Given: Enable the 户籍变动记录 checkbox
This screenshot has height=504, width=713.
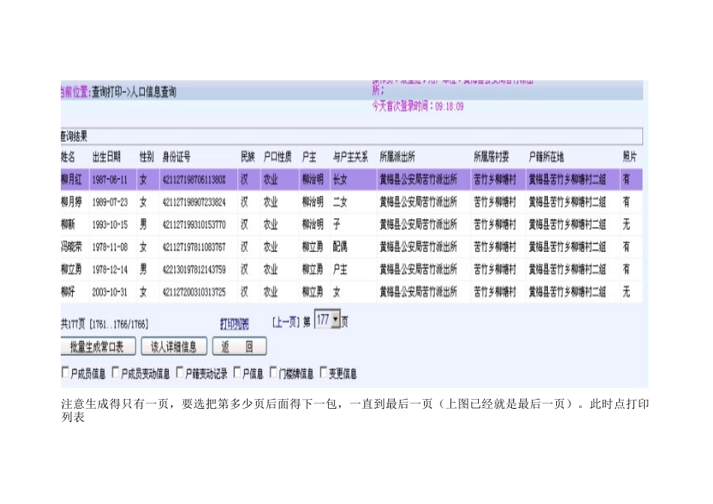Looking at the screenshot, I should pyautogui.click(x=180, y=373).
